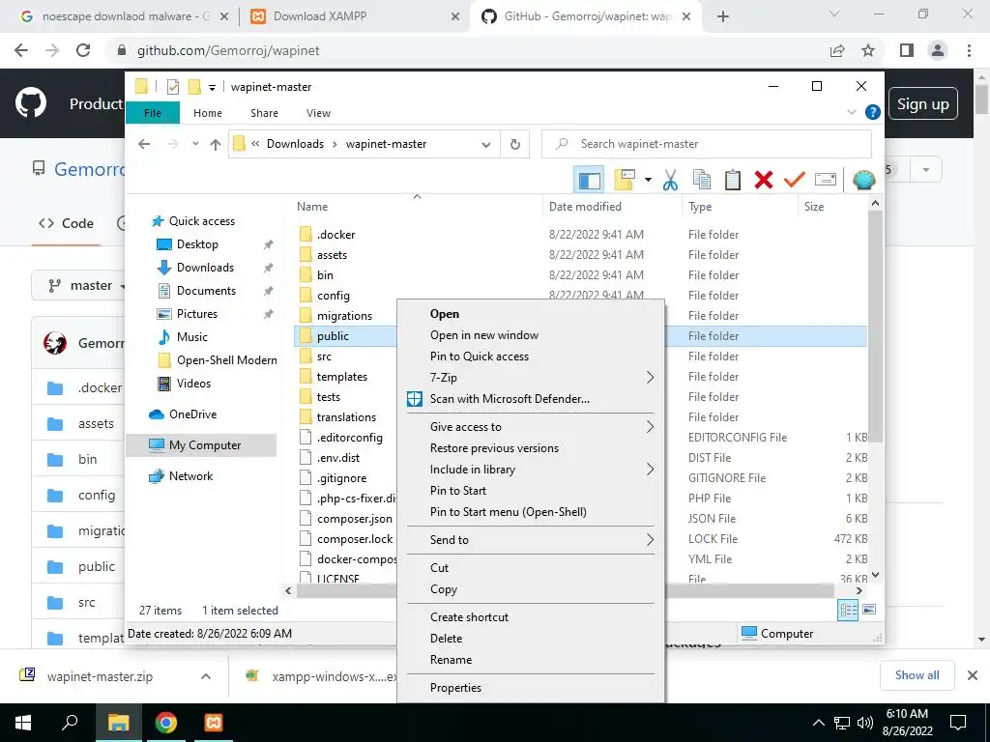Toggle Chrome side panel icon

[x=907, y=50]
